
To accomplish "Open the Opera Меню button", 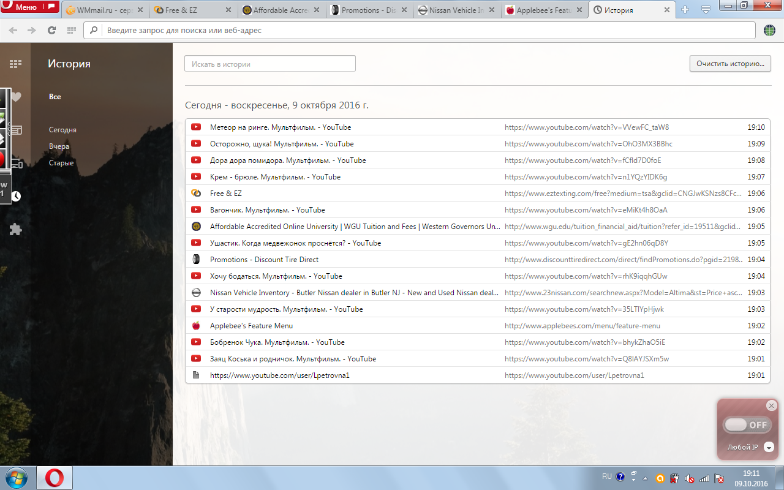I will [29, 7].
